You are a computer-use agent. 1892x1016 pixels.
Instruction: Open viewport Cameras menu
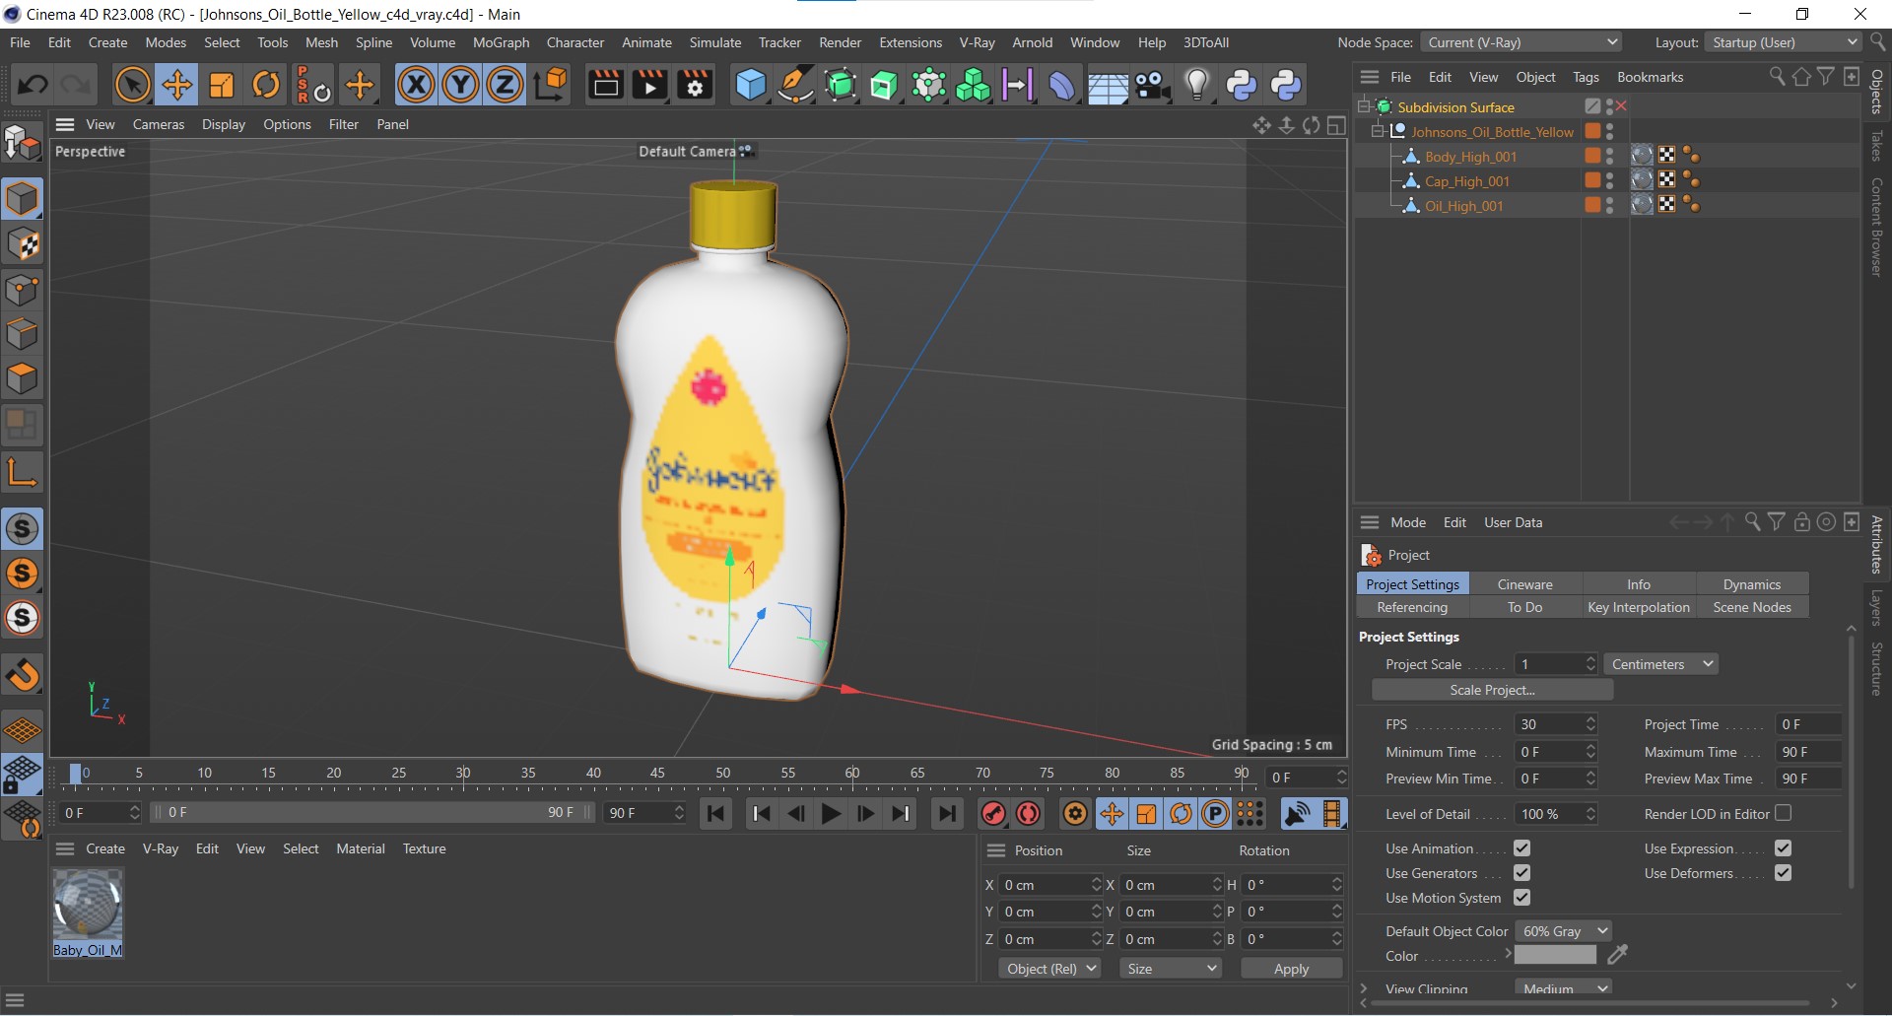tap(159, 124)
